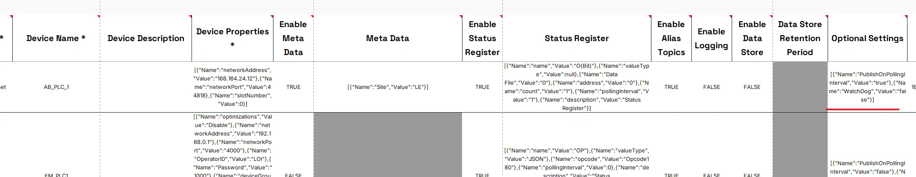
Task: Select the Device Name header cell
Action: pyautogui.click(x=56, y=38)
